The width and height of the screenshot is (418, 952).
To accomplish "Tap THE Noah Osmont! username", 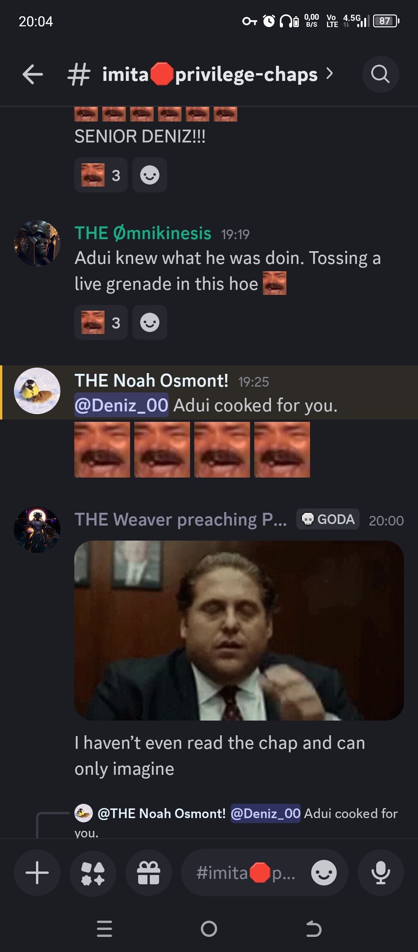I will pyautogui.click(x=151, y=380).
